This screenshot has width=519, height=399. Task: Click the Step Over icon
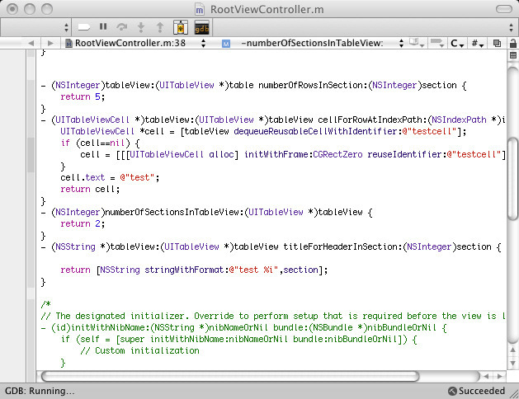point(122,26)
